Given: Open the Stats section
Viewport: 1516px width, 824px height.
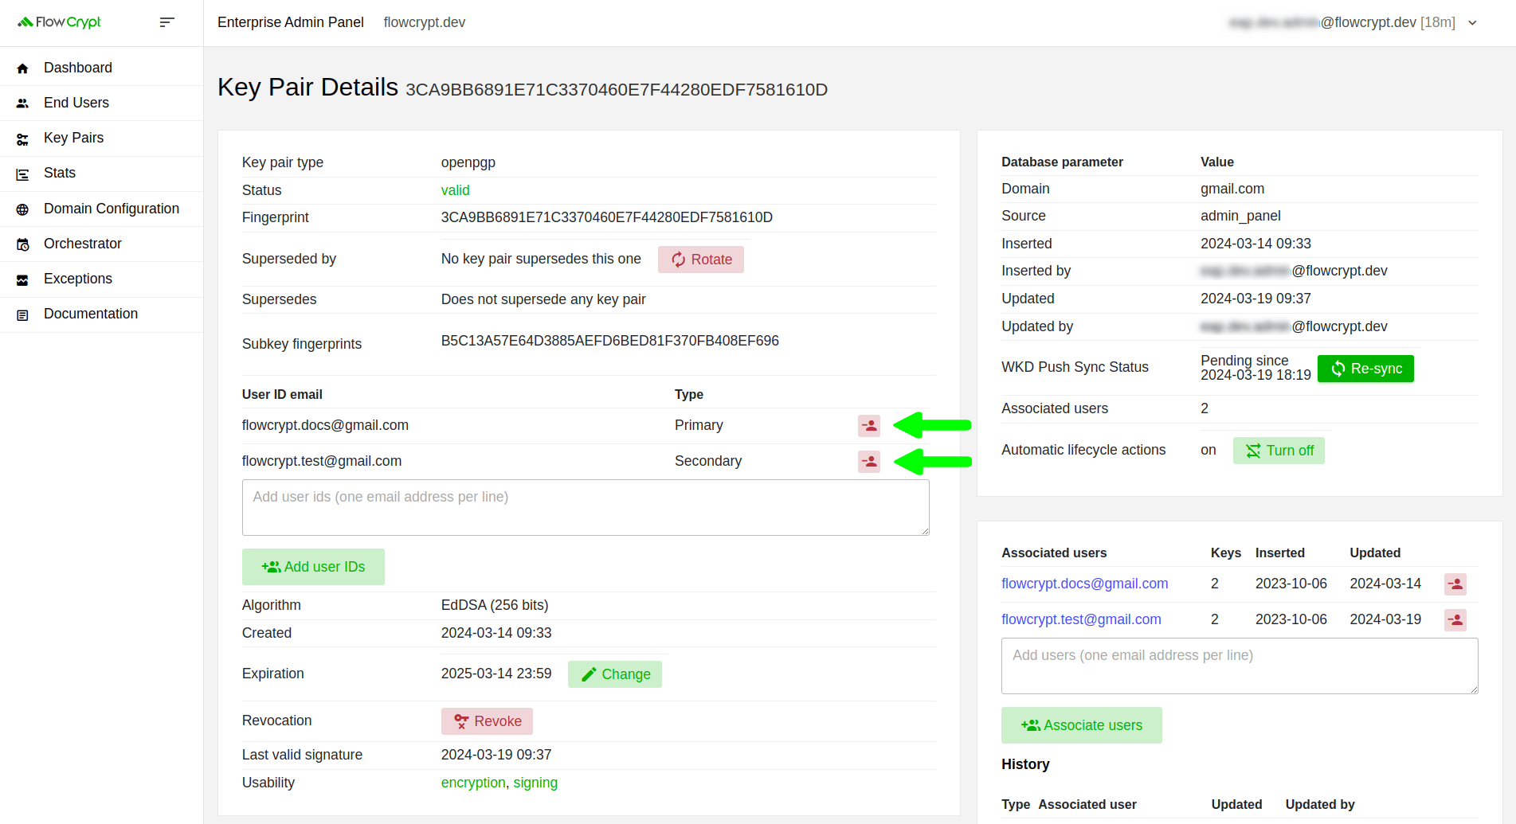Looking at the screenshot, I should 60,173.
